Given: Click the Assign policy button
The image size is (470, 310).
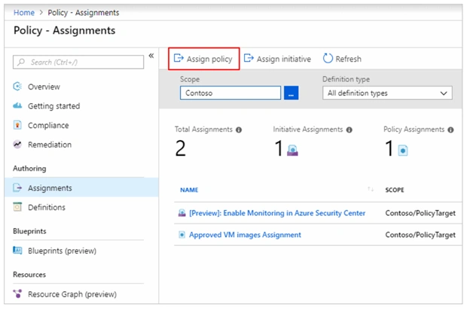Looking at the screenshot, I should (x=203, y=59).
